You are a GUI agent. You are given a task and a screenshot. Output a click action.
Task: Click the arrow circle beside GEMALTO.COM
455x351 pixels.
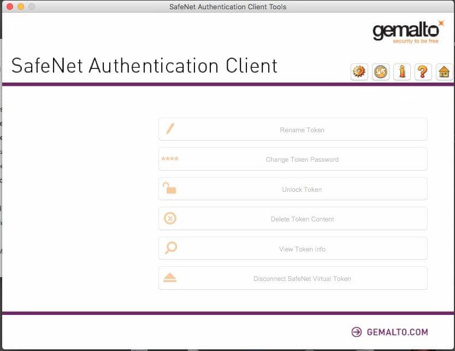[x=357, y=332]
